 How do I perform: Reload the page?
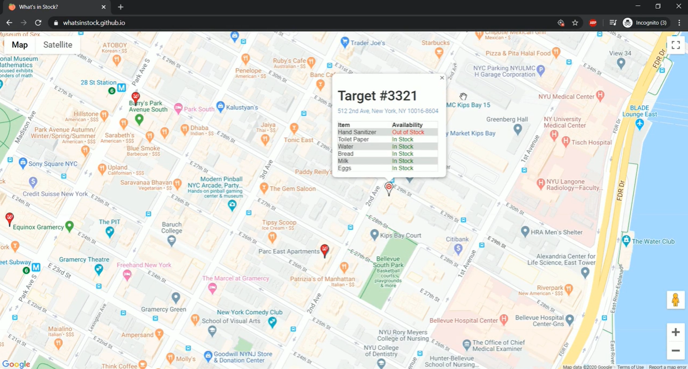point(38,23)
